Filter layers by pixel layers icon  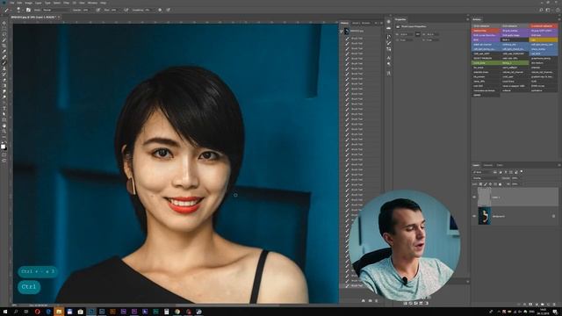(495, 172)
